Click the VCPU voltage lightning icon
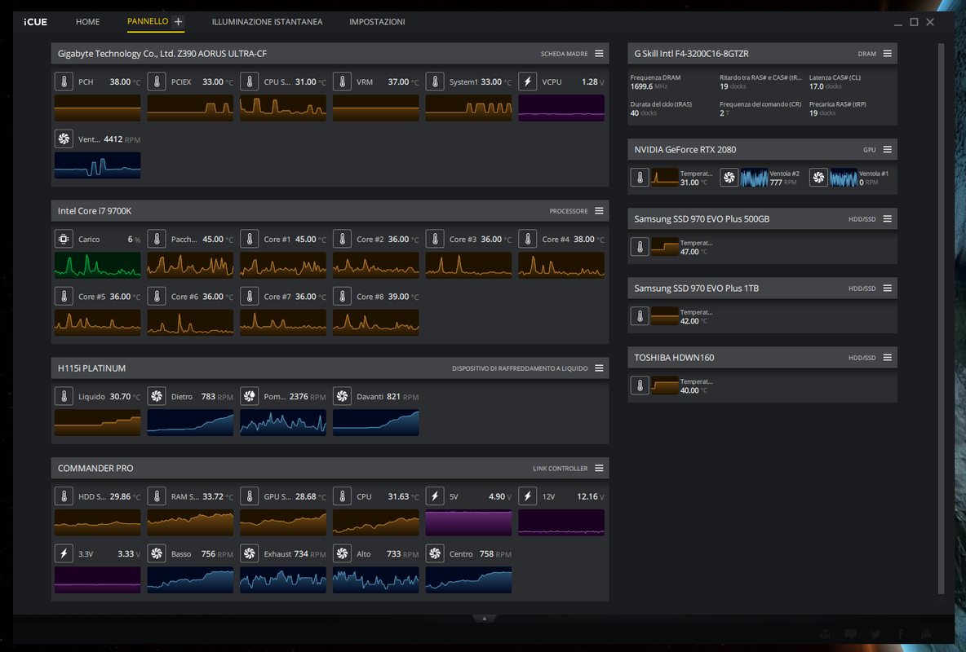Image resolution: width=966 pixels, height=652 pixels. click(x=527, y=81)
